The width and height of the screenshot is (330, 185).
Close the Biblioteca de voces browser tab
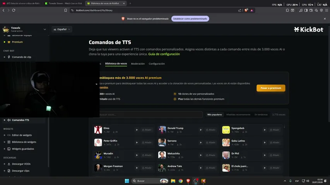tap(124, 3)
